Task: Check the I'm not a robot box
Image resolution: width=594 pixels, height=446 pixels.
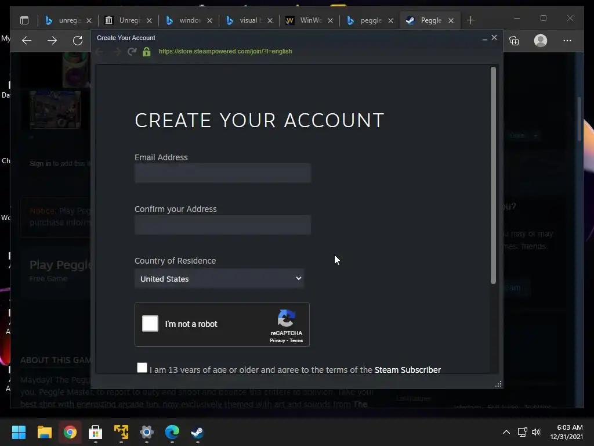Action: (x=150, y=323)
